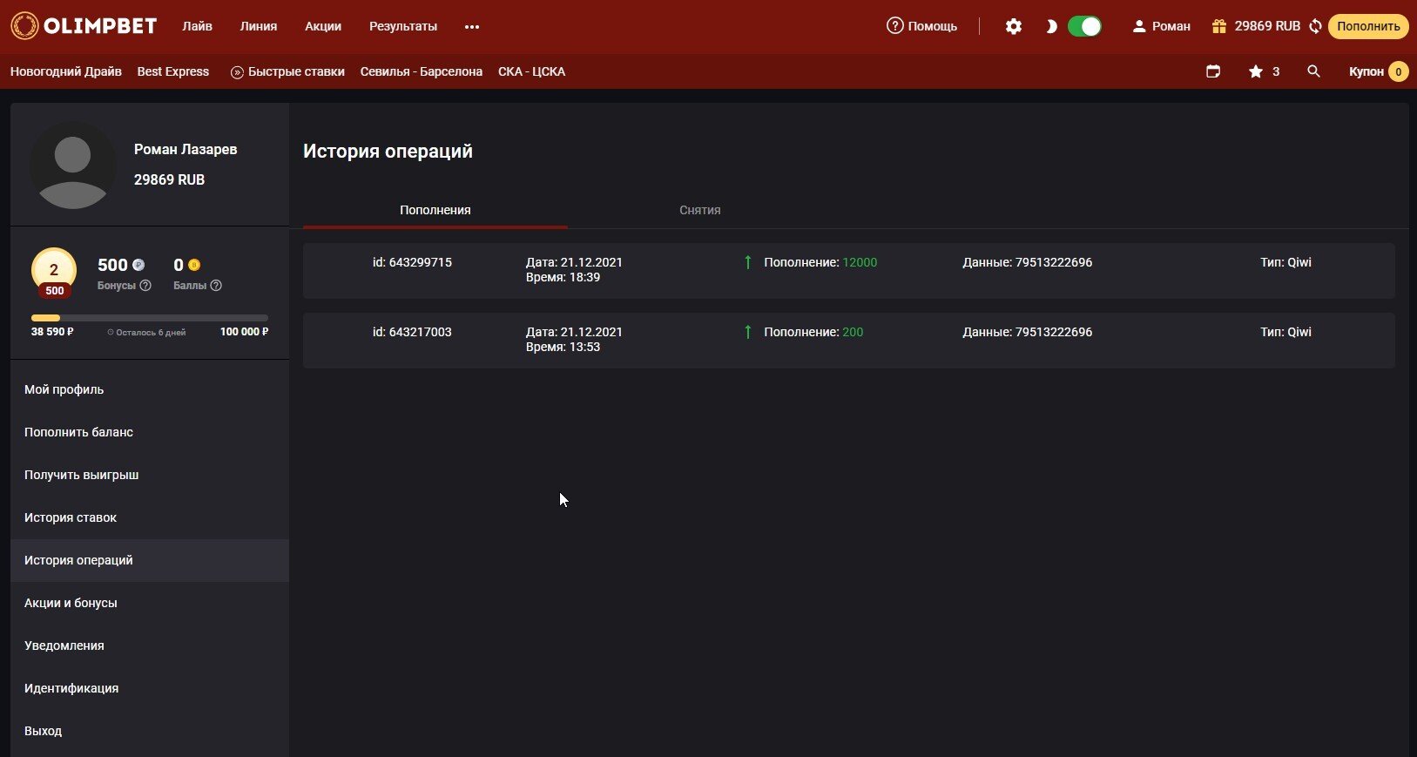This screenshot has height=757, width=1417.
Task: Refresh balance with the circular arrows icon
Action: coord(1315,26)
